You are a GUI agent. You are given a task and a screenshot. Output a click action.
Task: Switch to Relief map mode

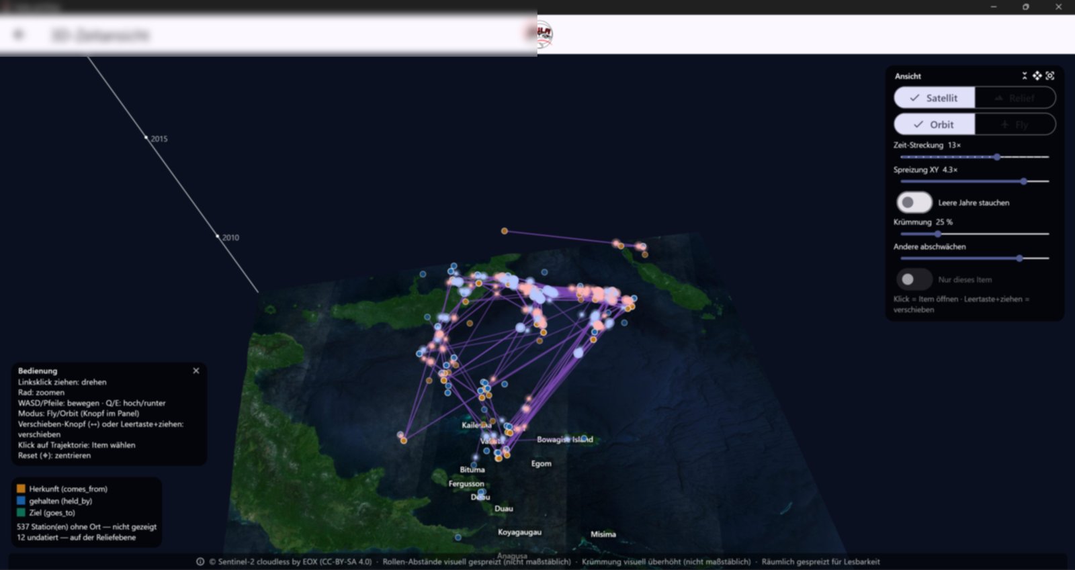pos(1015,98)
